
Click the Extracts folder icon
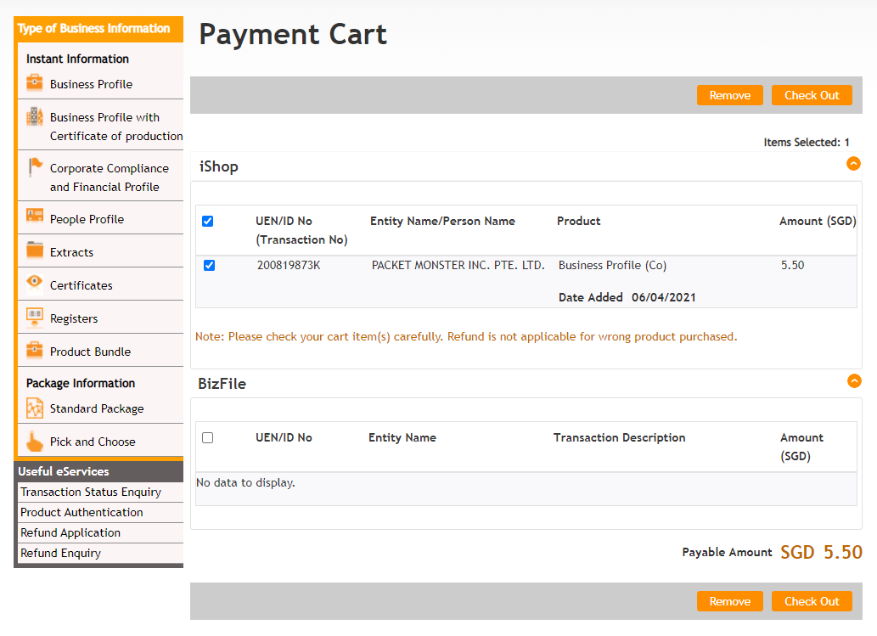(x=35, y=250)
